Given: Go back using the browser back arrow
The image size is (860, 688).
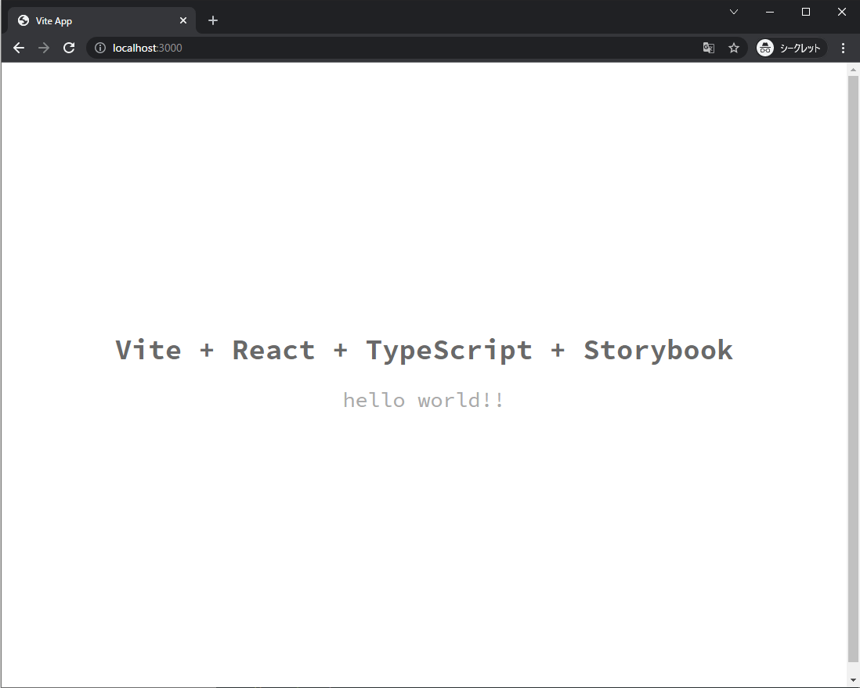Looking at the screenshot, I should click(x=19, y=49).
